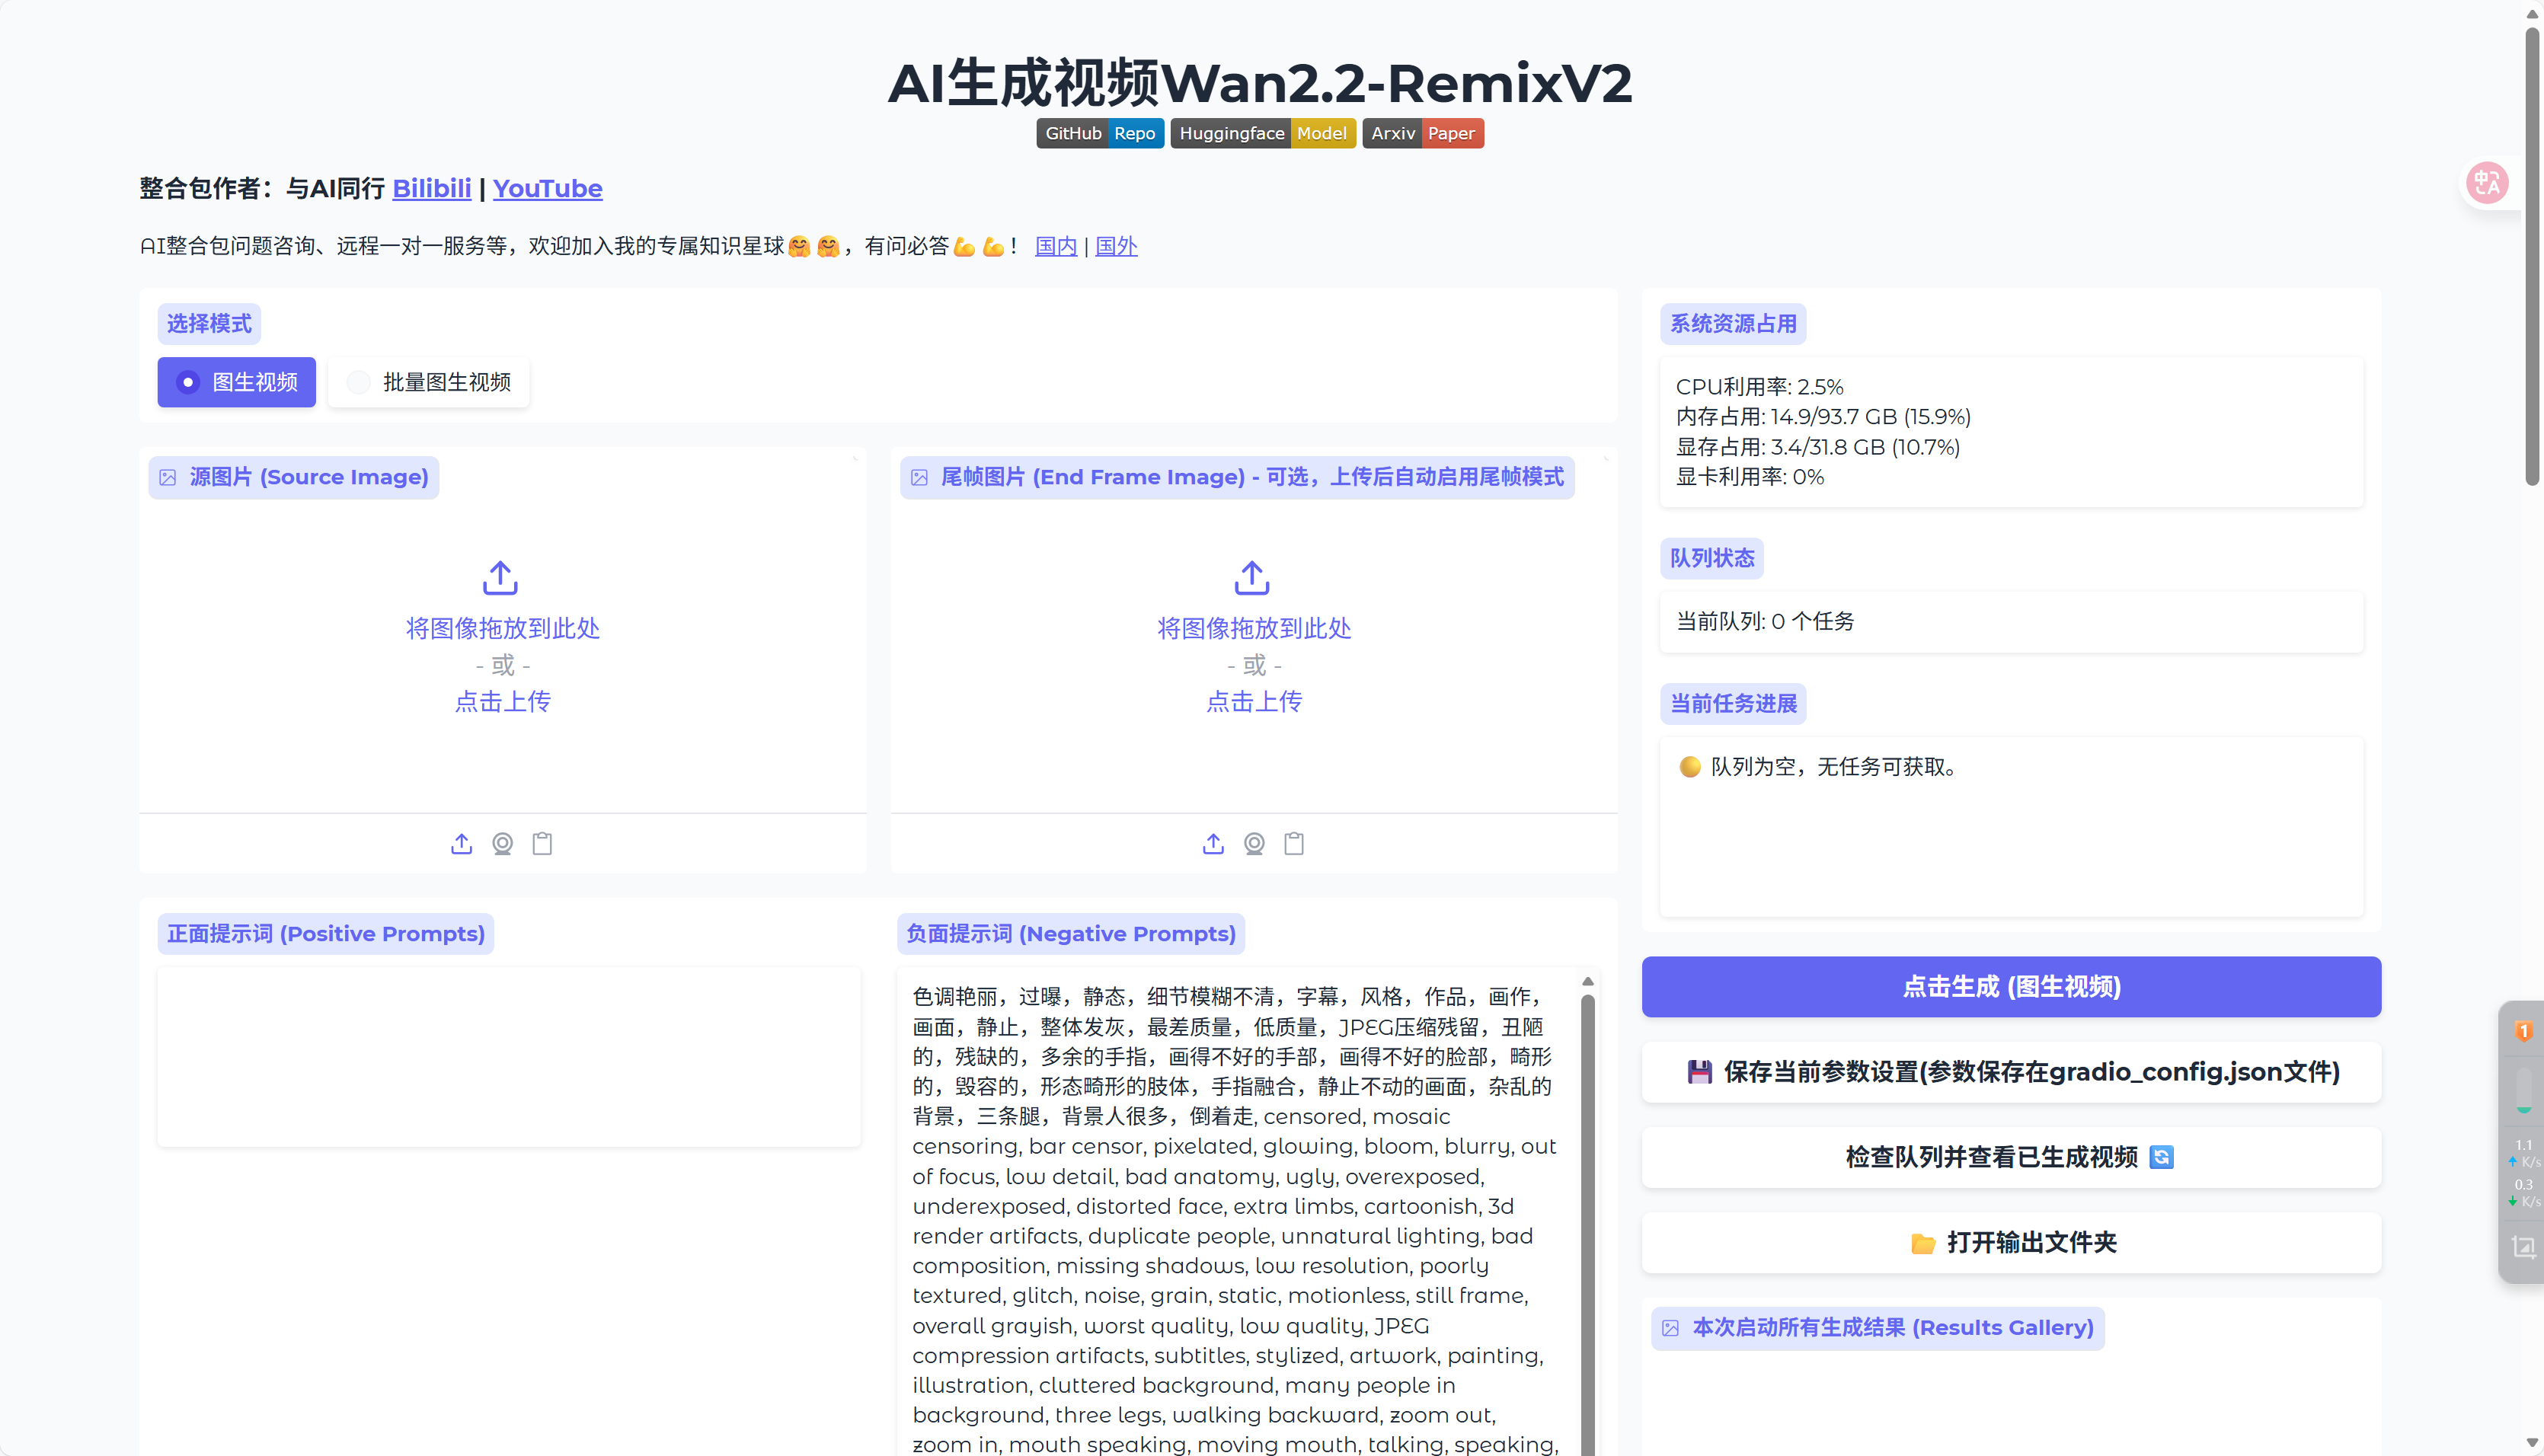Image resolution: width=2544 pixels, height=1456 pixels.
Task: Click clipboard paste icon under End Frame Image
Action: pos(1294,843)
